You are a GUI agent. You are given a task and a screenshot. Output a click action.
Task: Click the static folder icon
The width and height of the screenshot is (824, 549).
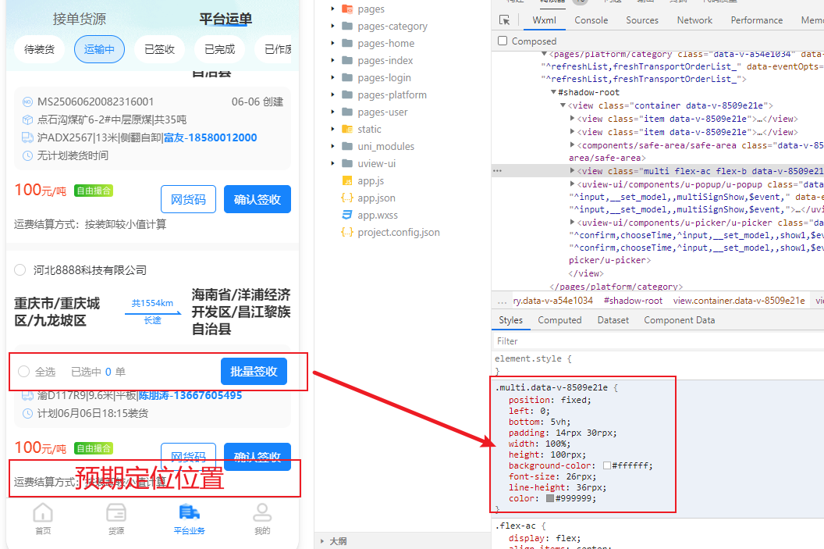coord(346,130)
